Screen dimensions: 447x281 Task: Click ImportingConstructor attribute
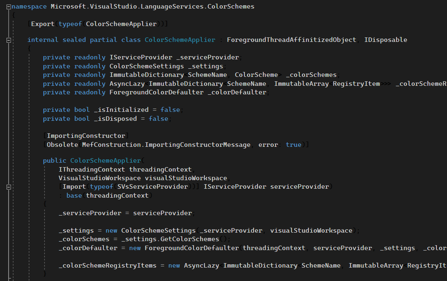coord(86,136)
